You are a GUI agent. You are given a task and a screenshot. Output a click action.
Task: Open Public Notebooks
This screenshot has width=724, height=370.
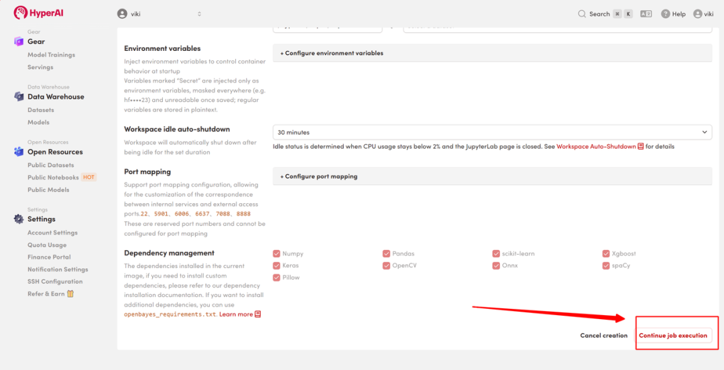tap(53, 178)
